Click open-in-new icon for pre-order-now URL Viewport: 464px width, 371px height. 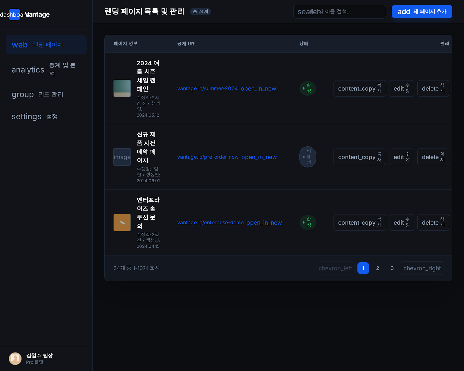tap(259, 157)
